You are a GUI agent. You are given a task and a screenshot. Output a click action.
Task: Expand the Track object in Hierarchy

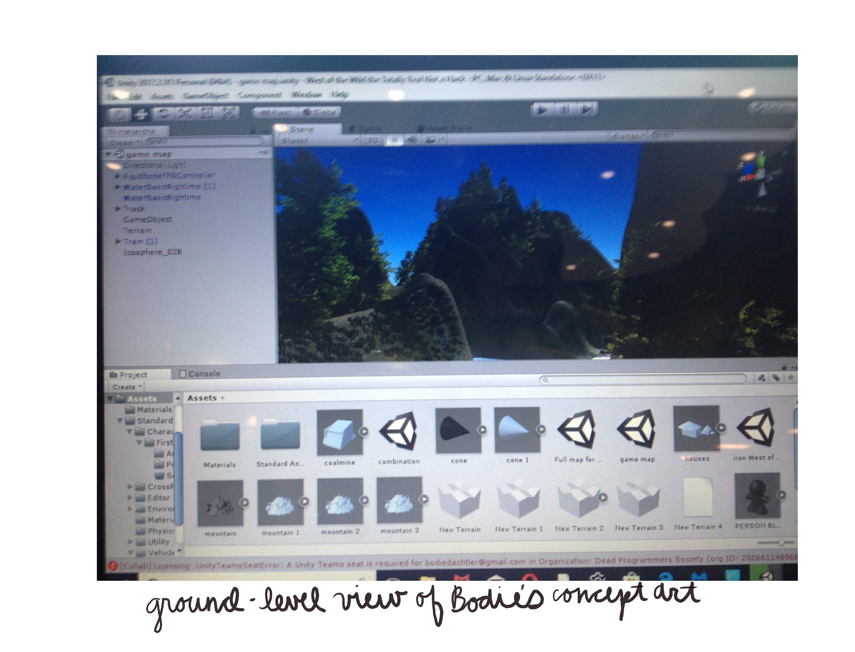pyautogui.click(x=118, y=209)
